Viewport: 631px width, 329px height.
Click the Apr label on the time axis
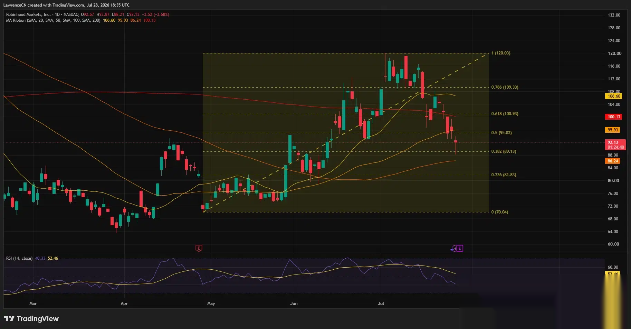tap(124, 303)
